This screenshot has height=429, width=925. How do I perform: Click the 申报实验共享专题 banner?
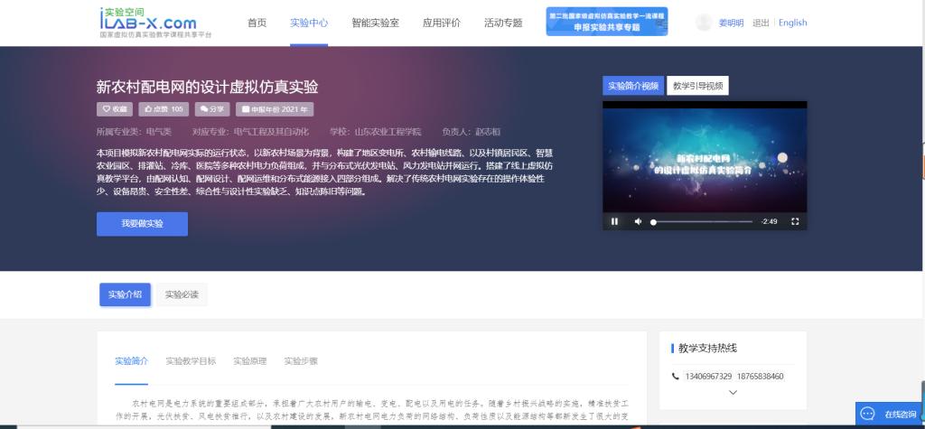[x=606, y=22]
